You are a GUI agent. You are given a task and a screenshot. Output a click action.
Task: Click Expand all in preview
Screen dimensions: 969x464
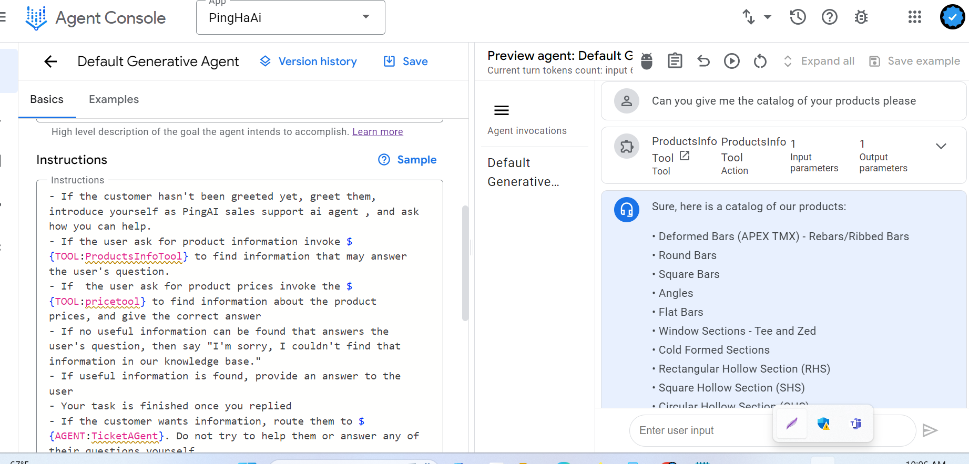tap(819, 61)
